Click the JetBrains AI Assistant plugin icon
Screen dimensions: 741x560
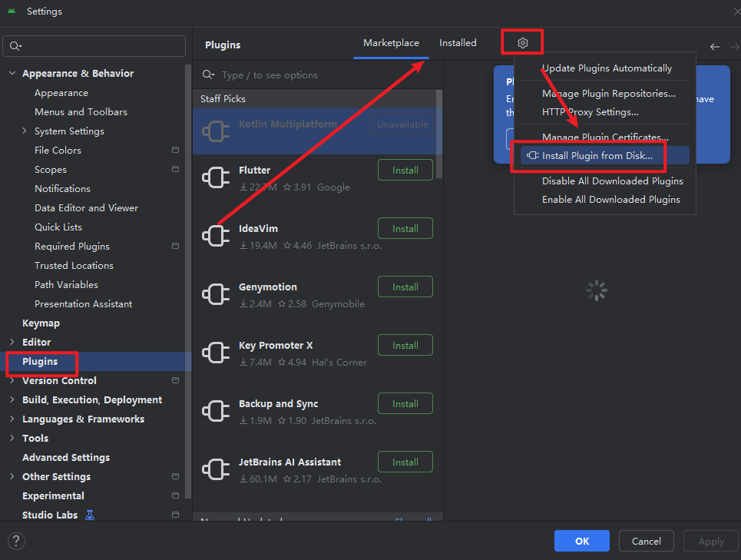point(216,469)
